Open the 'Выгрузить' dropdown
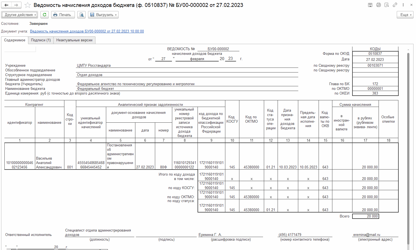The height and width of the screenshot is (250, 416). 103,15
